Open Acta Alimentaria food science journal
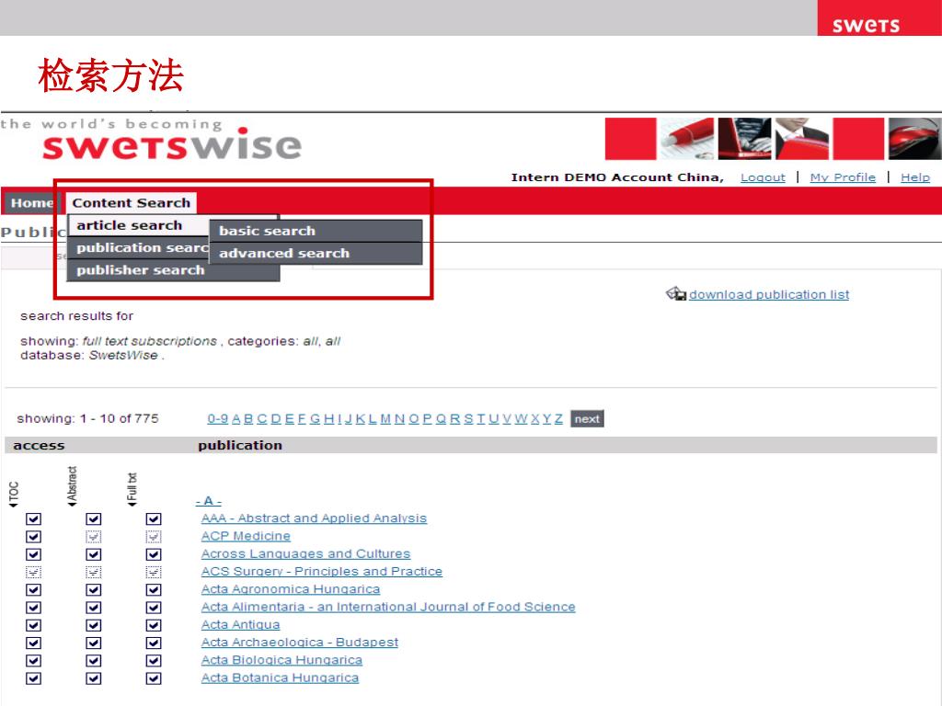The height and width of the screenshot is (706, 942). [x=388, y=607]
